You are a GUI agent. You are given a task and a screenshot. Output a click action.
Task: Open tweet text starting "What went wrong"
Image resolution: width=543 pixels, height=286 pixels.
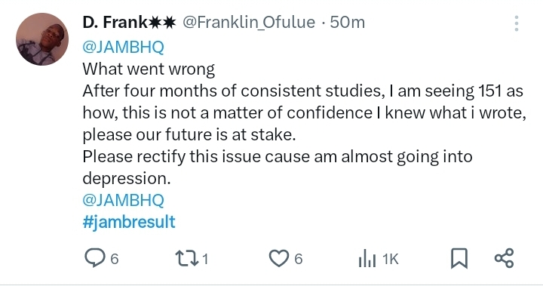[149, 69]
